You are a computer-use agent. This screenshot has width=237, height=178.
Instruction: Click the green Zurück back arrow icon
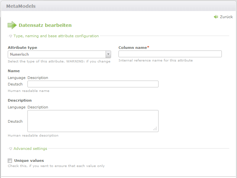[216, 17]
